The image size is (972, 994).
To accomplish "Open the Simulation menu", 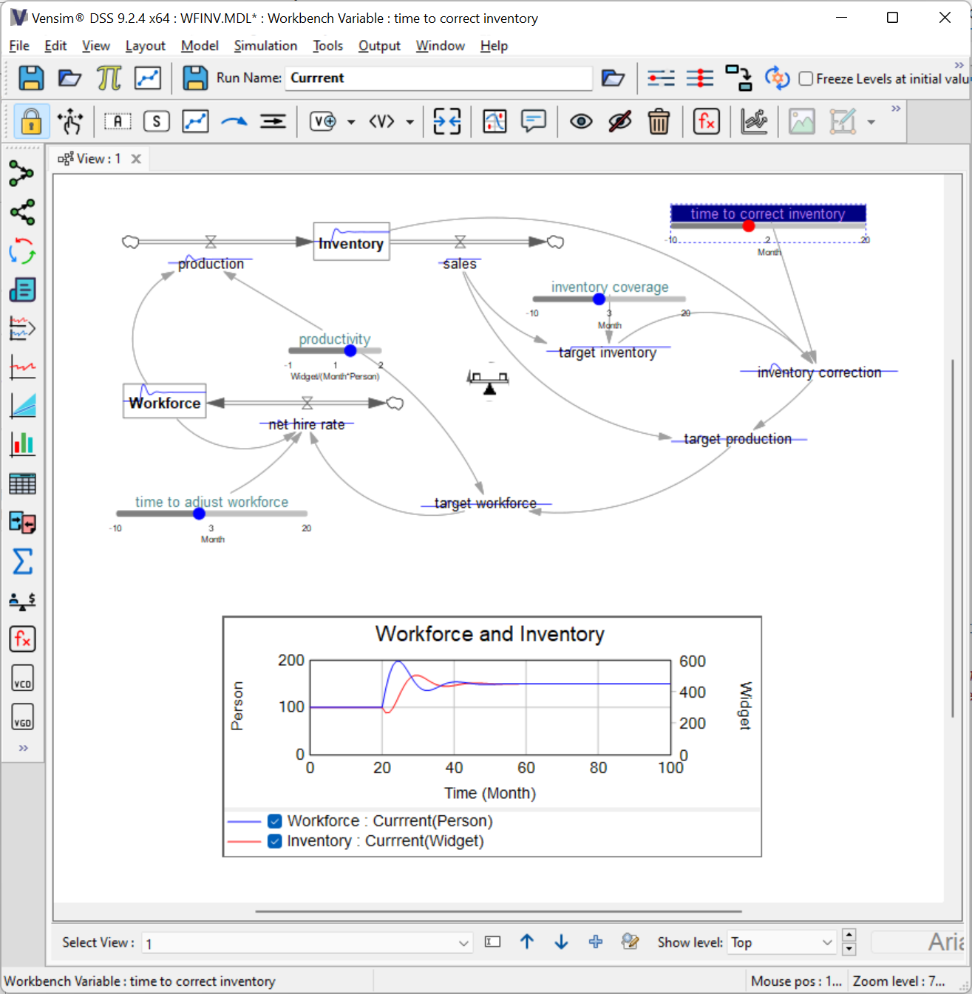I will click(265, 46).
